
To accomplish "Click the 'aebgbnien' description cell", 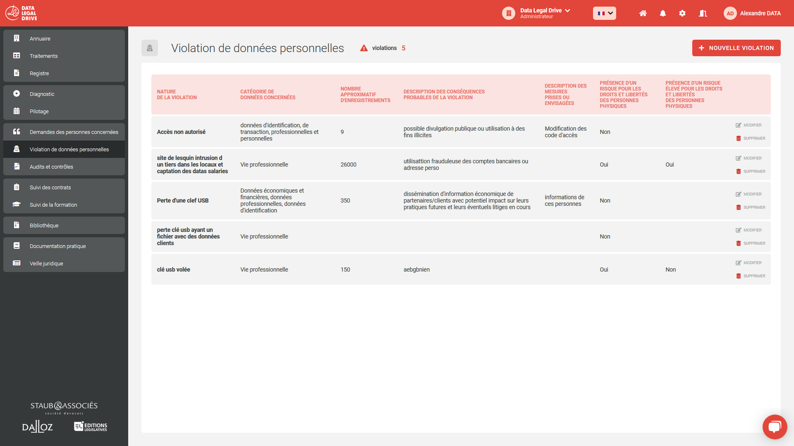I will click(x=416, y=270).
